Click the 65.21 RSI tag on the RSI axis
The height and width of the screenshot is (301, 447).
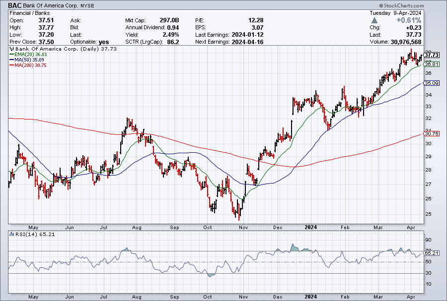tap(431, 253)
